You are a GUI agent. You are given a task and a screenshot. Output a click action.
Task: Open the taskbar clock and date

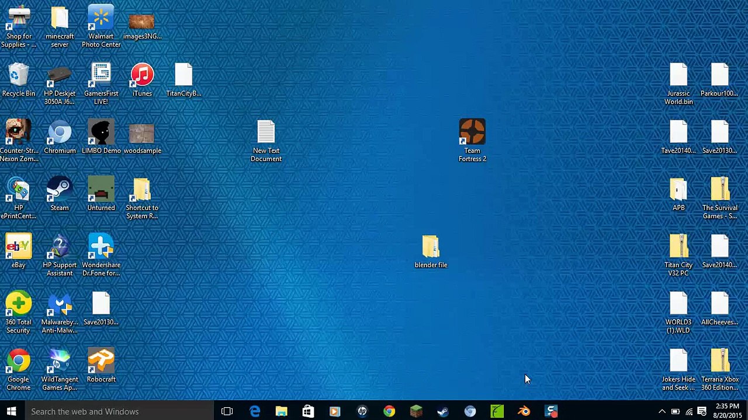(727, 411)
